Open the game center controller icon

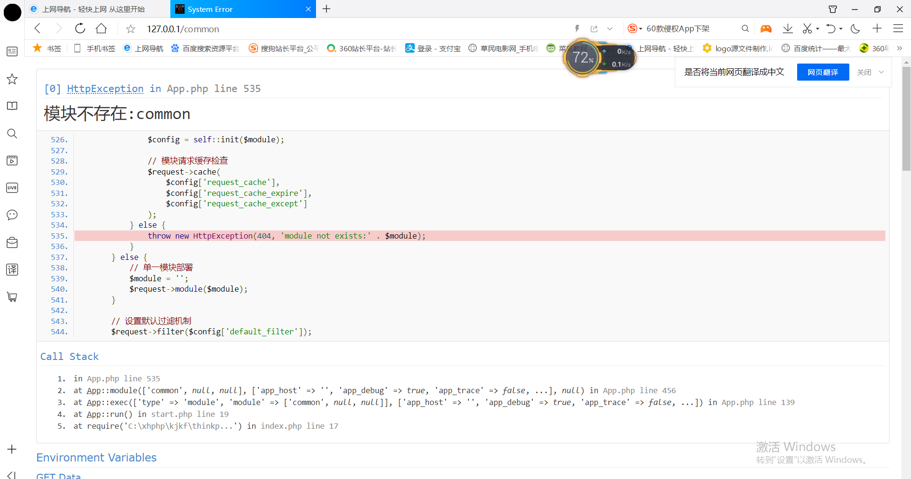pyautogui.click(x=766, y=28)
